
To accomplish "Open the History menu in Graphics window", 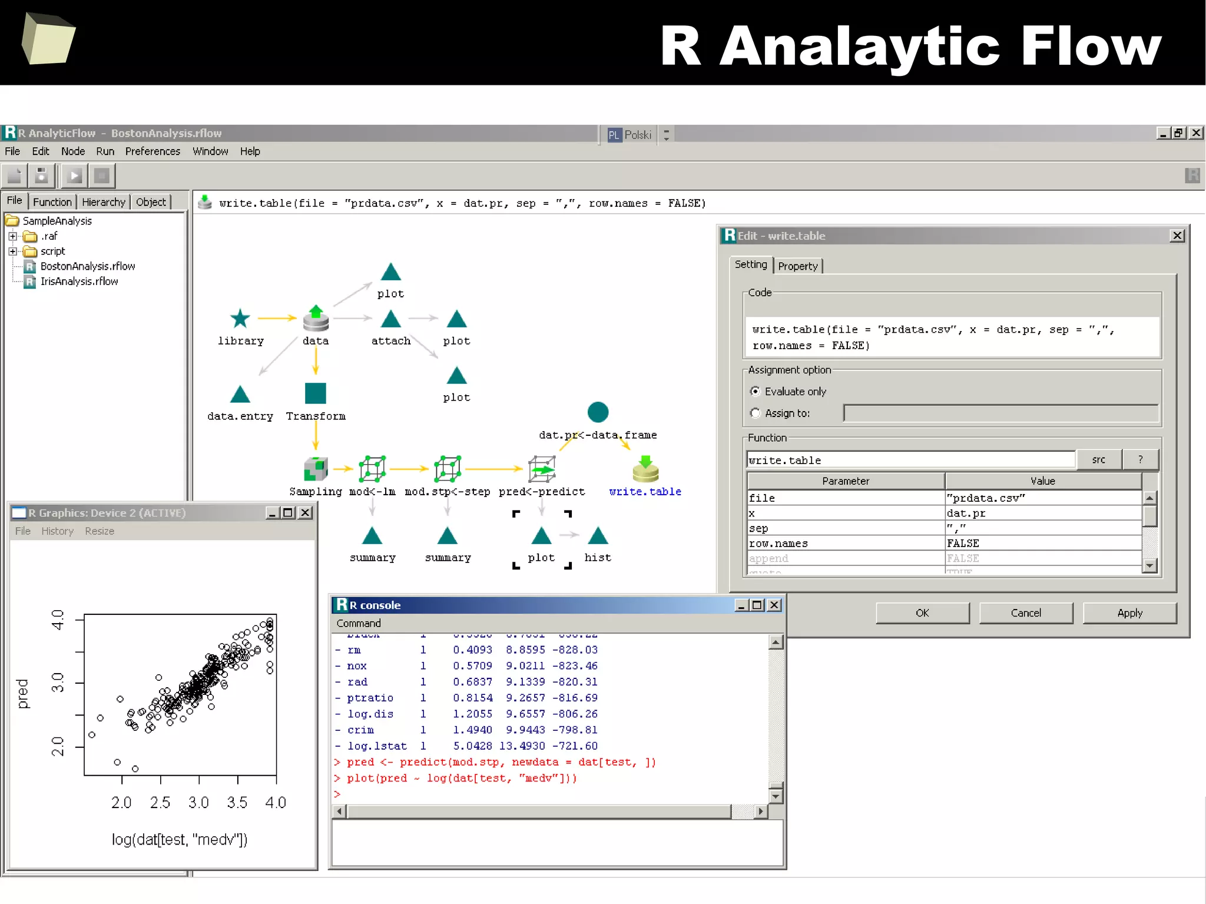I will (58, 531).
